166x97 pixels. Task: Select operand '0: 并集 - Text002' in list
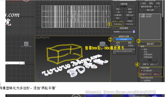pyautogui.click(x=146, y=15)
